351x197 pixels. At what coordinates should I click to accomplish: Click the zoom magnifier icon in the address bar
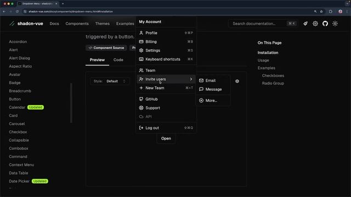click(315, 11)
